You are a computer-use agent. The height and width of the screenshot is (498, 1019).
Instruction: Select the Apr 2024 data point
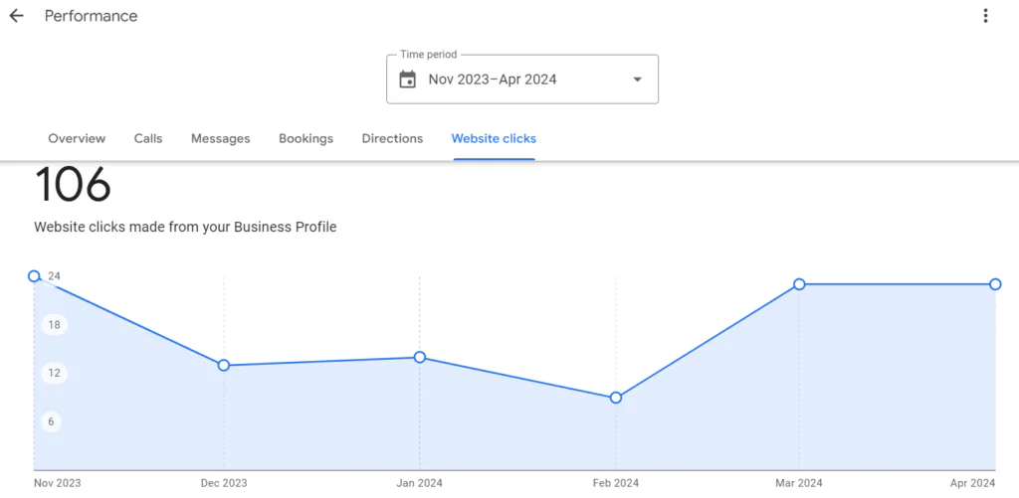click(x=995, y=284)
